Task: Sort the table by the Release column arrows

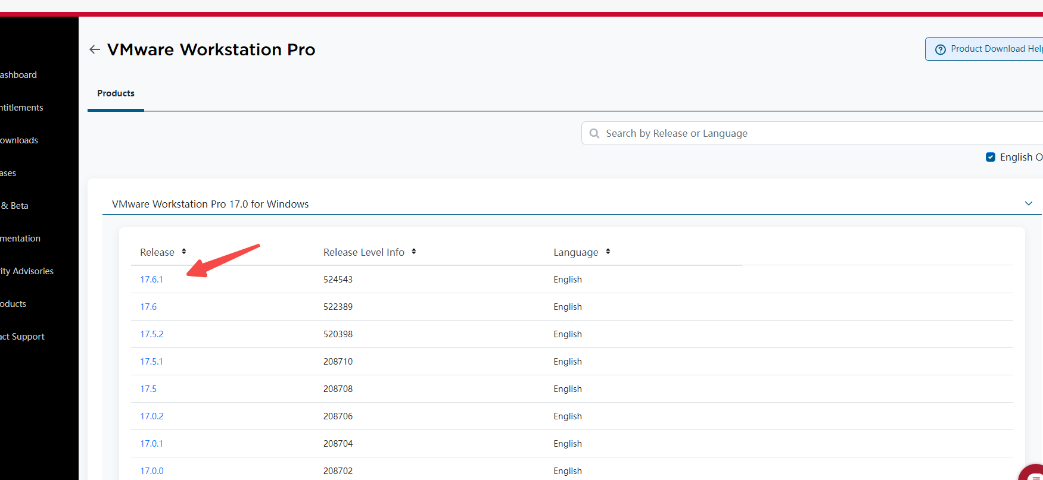Action: [x=184, y=252]
